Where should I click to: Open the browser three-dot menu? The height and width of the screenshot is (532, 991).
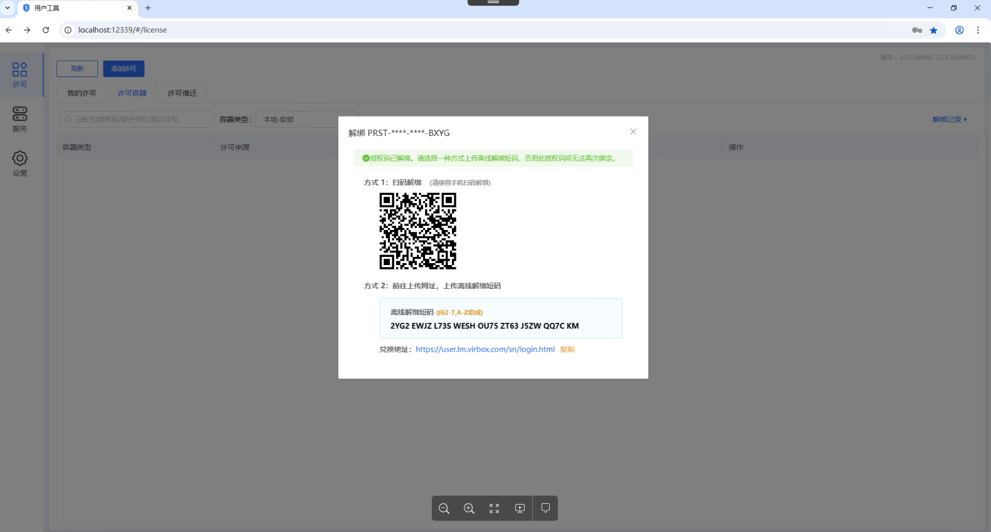(x=978, y=30)
